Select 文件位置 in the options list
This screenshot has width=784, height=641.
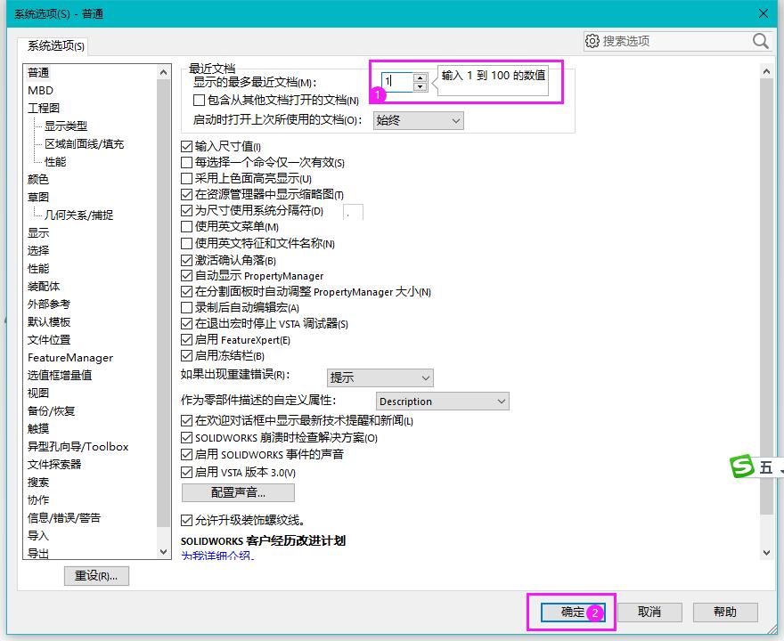click(x=49, y=340)
